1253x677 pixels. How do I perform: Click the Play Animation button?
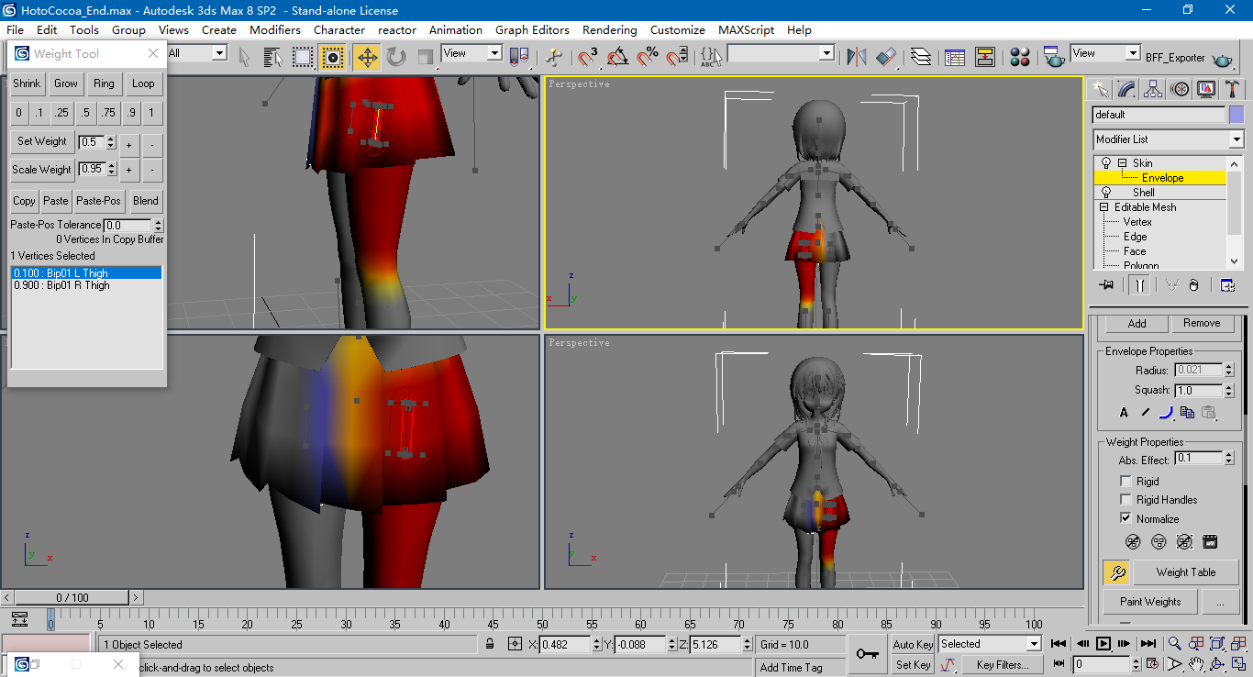(1103, 644)
